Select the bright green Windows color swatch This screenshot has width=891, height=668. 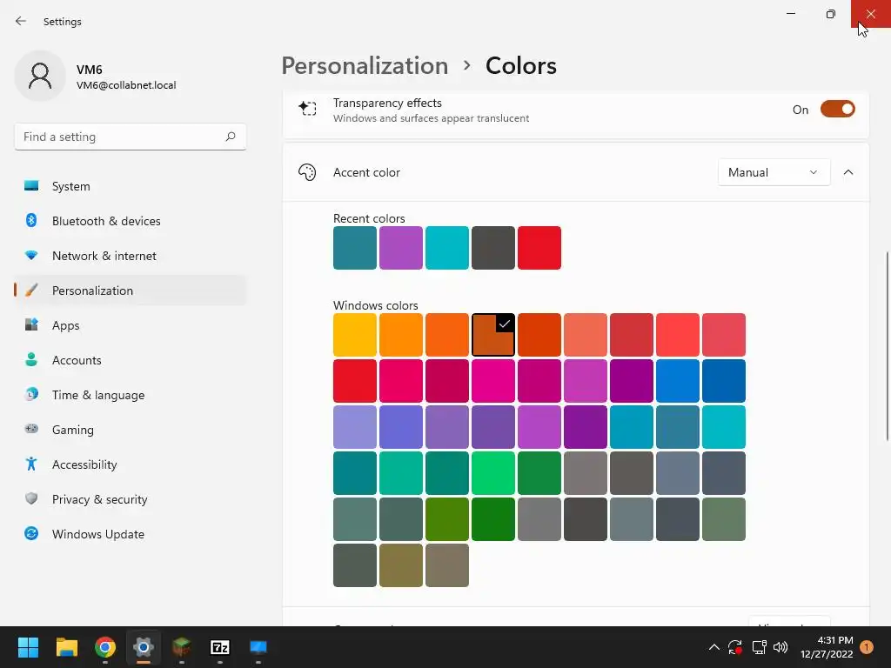(493, 473)
